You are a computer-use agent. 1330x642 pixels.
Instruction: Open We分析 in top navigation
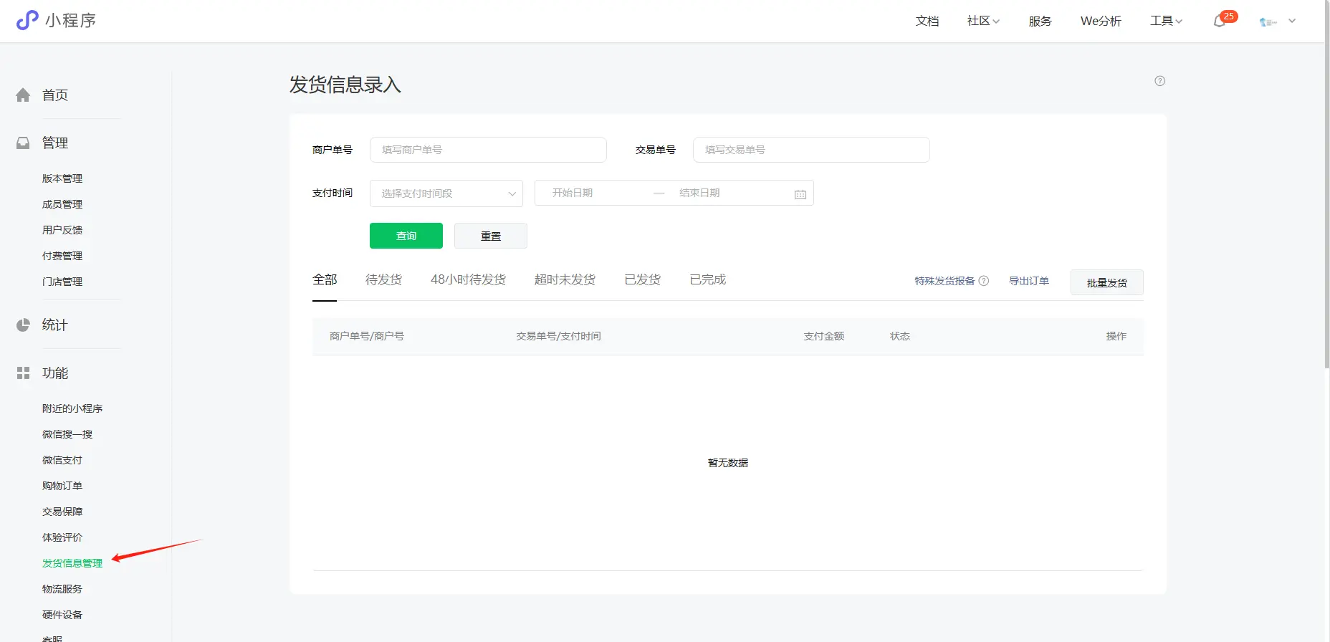point(1101,21)
